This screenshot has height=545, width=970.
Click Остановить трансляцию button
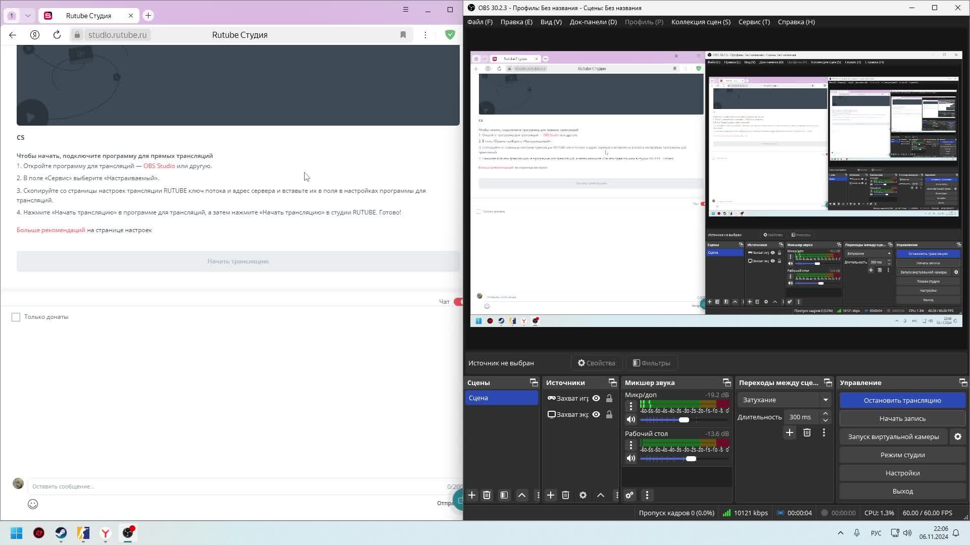902,400
